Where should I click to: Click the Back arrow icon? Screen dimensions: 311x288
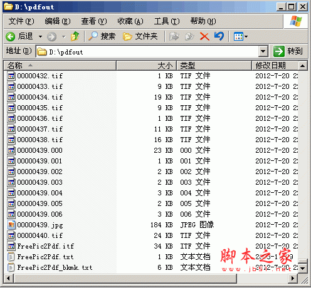point(10,37)
